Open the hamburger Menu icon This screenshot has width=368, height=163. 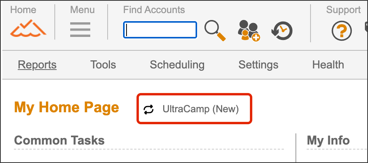pyautogui.click(x=80, y=29)
